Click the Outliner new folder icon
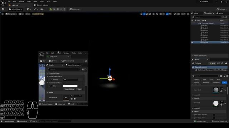 coord(223,17)
